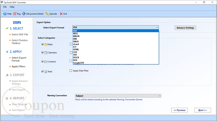Click the Select Domino Mailbox step
217x121 pixels.
point(20,42)
